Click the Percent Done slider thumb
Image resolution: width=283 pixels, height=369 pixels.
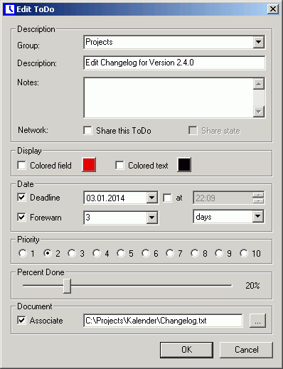(68, 286)
